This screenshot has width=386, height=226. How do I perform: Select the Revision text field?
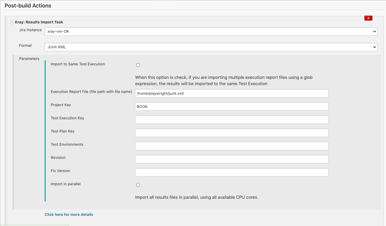232,159
